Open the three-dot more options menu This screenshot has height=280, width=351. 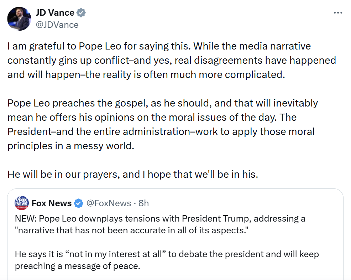tap(338, 13)
